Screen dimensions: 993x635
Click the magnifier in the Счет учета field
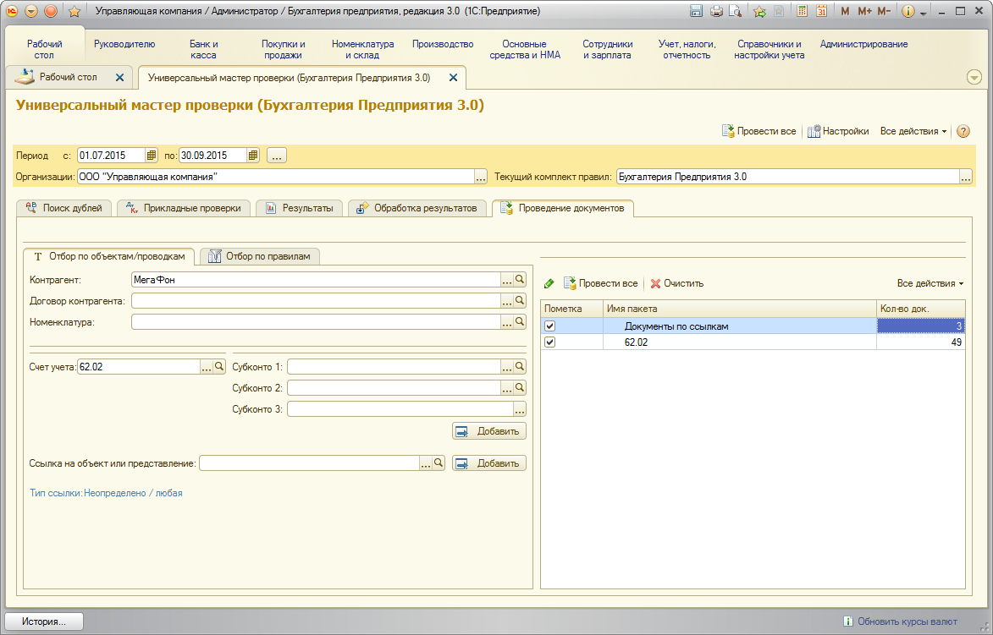(219, 367)
